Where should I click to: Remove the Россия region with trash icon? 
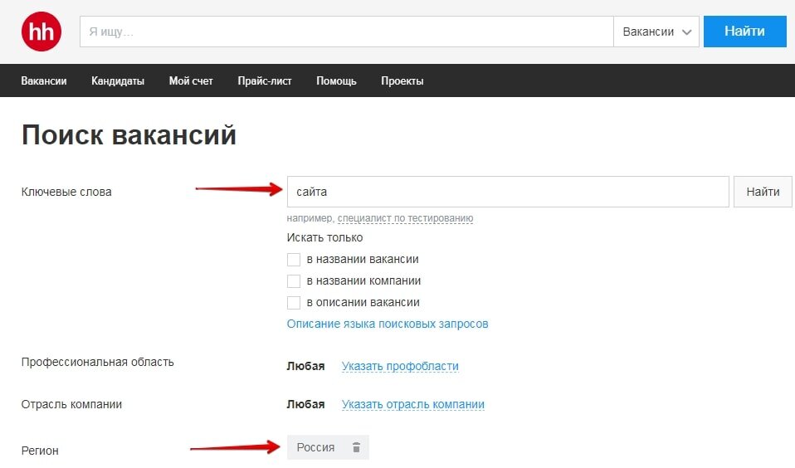pyautogui.click(x=357, y=447)
